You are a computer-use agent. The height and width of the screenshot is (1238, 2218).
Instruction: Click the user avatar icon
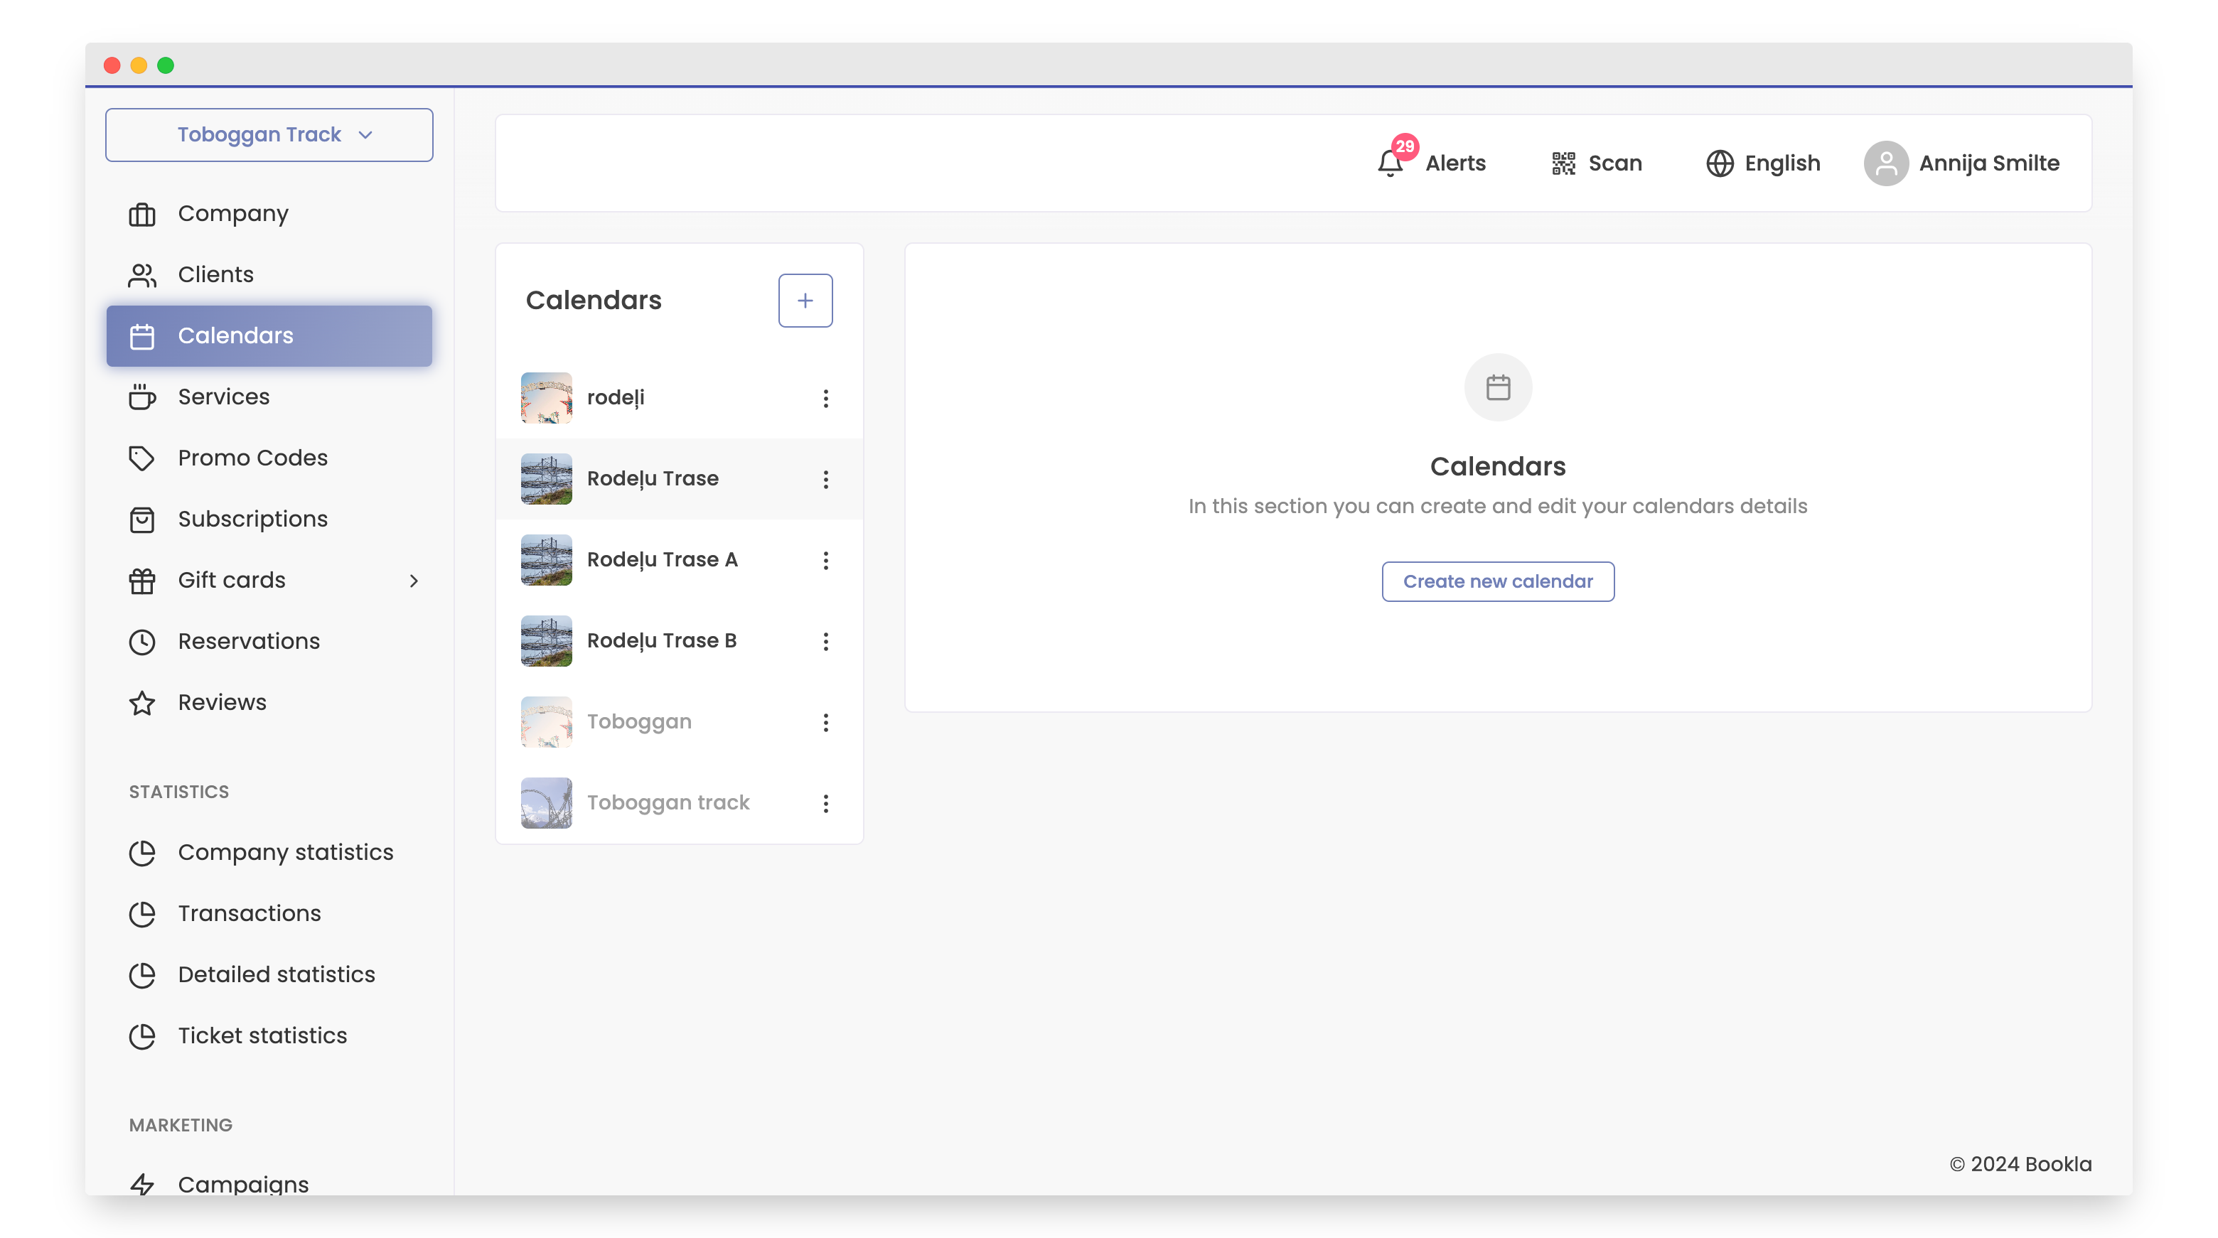1885,163
